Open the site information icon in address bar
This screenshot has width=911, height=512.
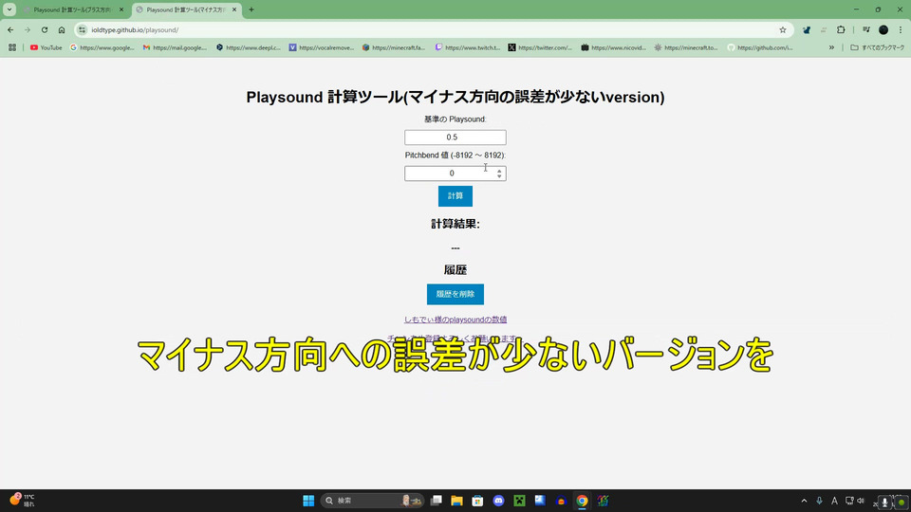[83, 29]
